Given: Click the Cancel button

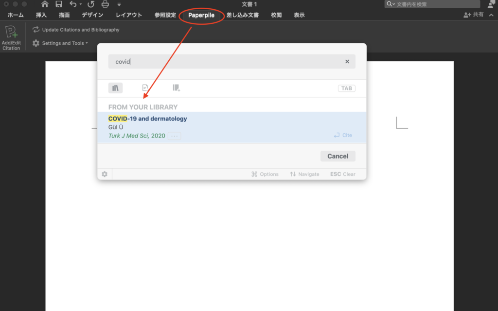Looking at the screenshot, I should pos(338,156).
